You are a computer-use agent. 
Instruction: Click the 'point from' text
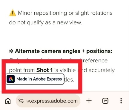(22, 70)
